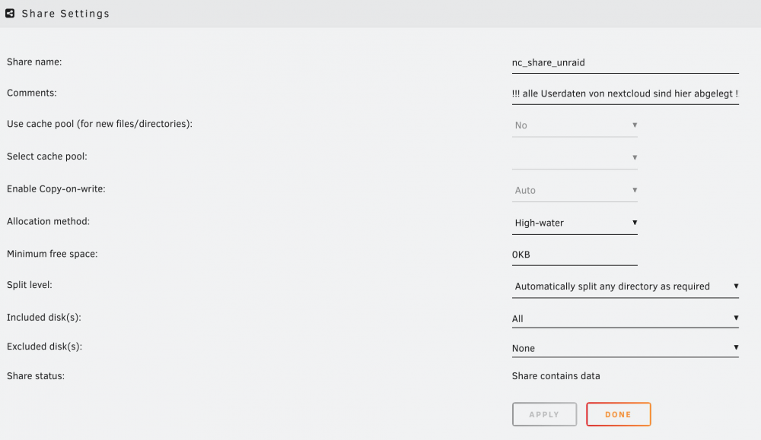Click the 'Minimum free space:' label
The width and height of the screenshot is (761, 440).
coord(52,254)
